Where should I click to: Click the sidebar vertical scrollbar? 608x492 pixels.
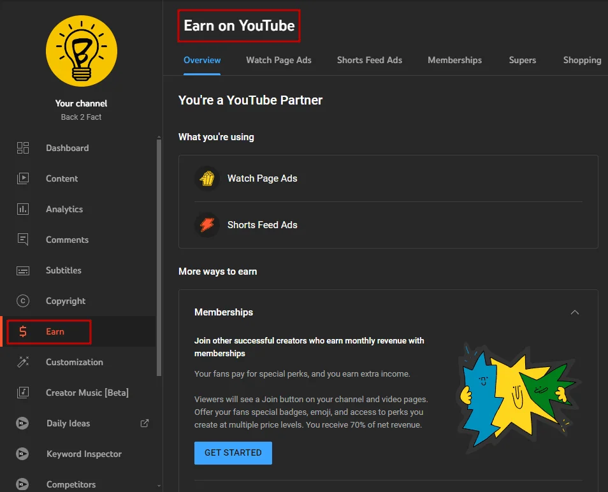coord(159,257)
